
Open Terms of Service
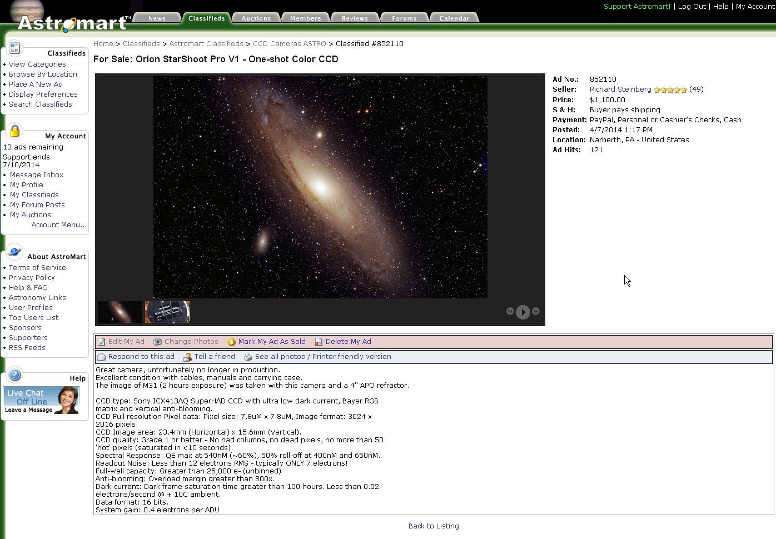37,268
